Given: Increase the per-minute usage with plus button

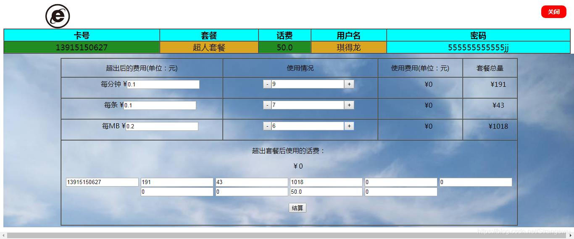Looking at the screenshot, I should click(349, 84).
